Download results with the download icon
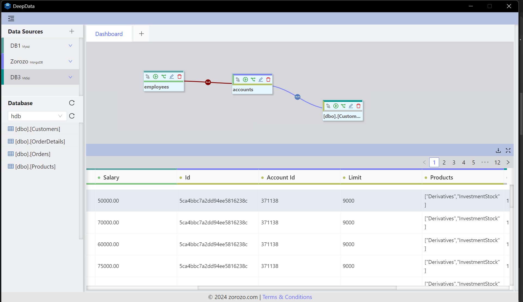This screenshot has width=523, height=302. 498,150
